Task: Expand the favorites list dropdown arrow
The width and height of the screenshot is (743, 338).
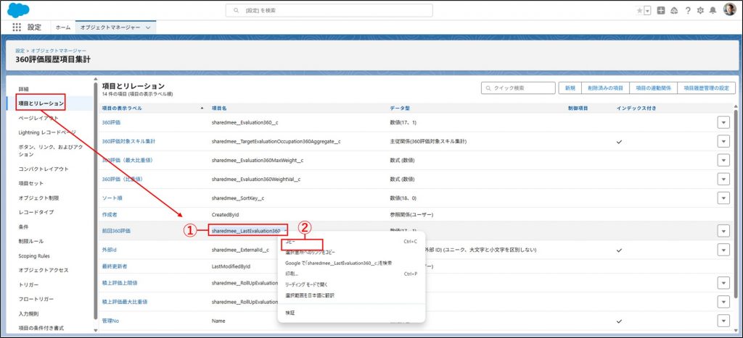Action: pos(646,10)
